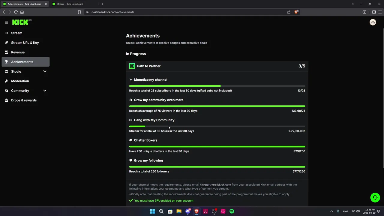Viewport: 384px width, 216px height.
Task: Click the kickpartners@kick.com email link
Action: pyautogui.click(x=215, y=185)
